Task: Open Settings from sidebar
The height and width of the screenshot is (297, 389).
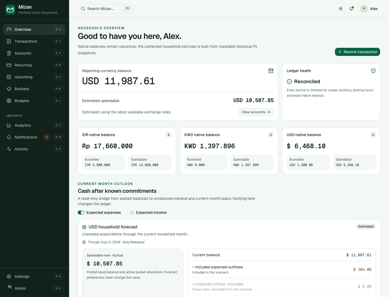Action: click(x=34, y=276)
